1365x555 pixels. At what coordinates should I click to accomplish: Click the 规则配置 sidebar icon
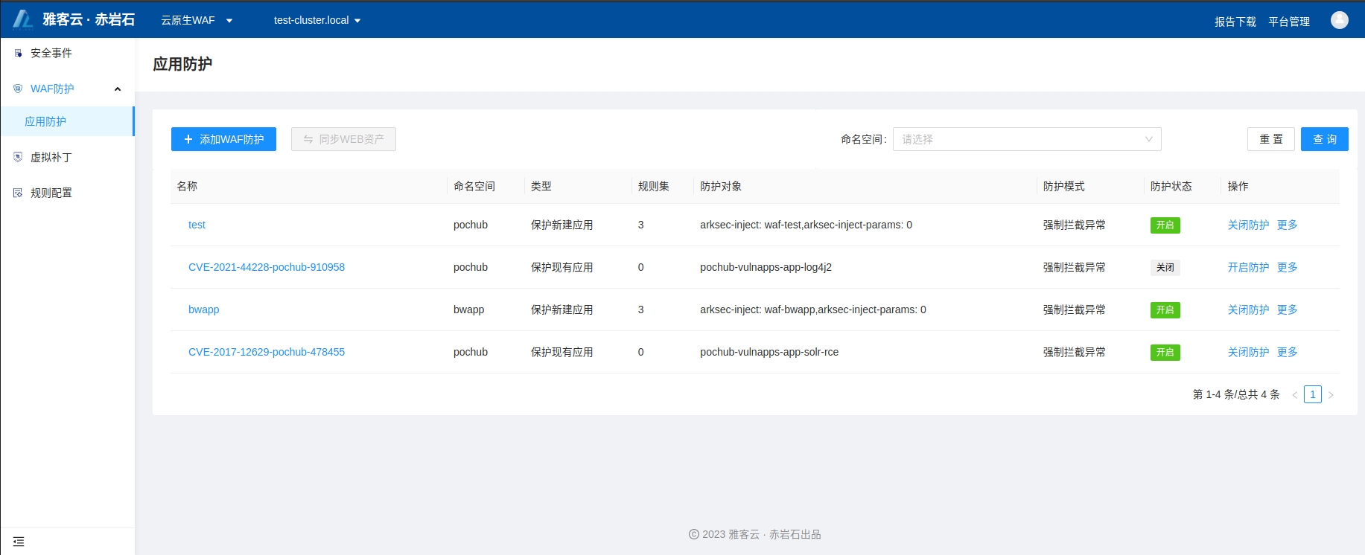(x=18, y=193)
